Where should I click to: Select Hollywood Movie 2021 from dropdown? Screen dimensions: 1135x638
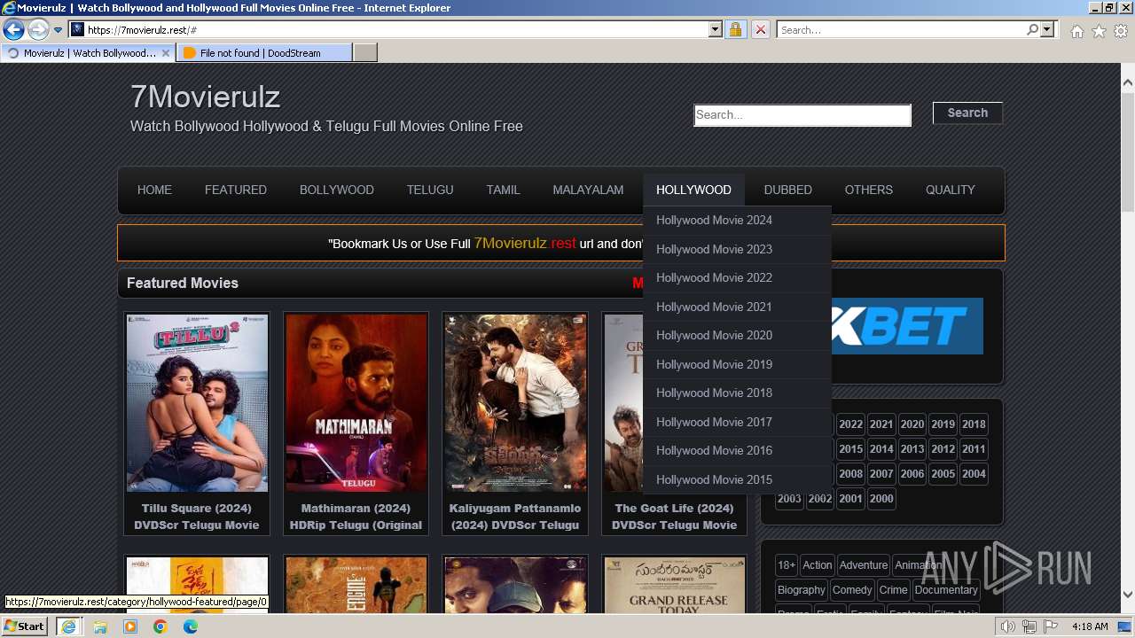click(x=737, y=307)
